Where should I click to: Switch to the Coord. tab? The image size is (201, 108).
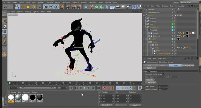162,65
